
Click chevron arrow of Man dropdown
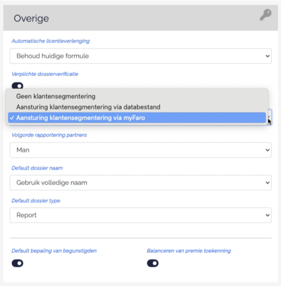click(x=268, y=150)
